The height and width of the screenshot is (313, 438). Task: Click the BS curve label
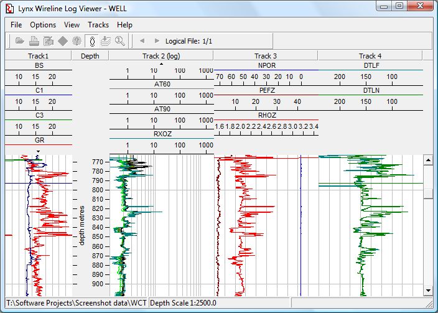(39, 65)
